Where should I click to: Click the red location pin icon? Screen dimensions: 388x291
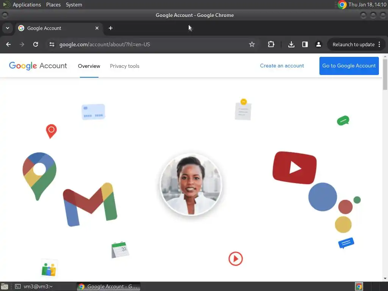coord(51,131)
